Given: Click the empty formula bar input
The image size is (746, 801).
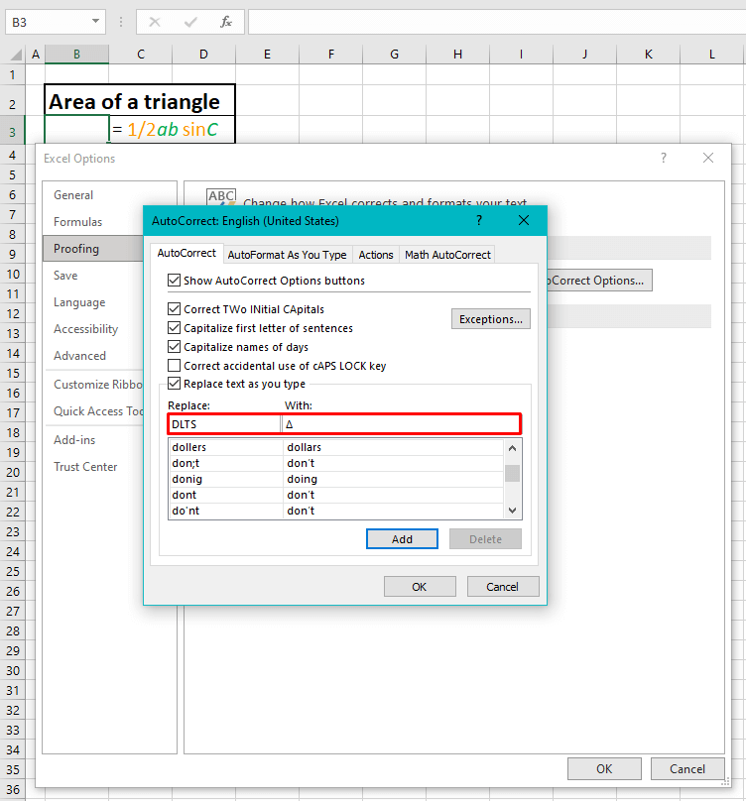Looking at the screenshot, I should (496, 22).
